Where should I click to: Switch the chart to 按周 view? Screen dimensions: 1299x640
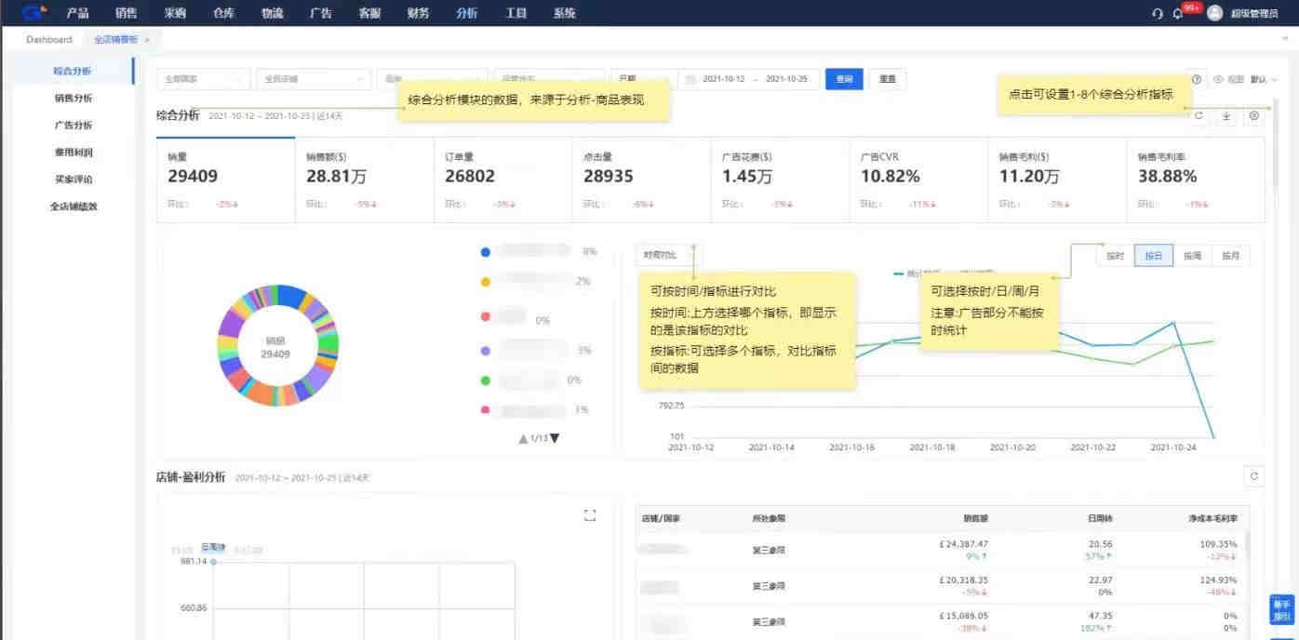pyautogui.click(x=1192, y=256)
